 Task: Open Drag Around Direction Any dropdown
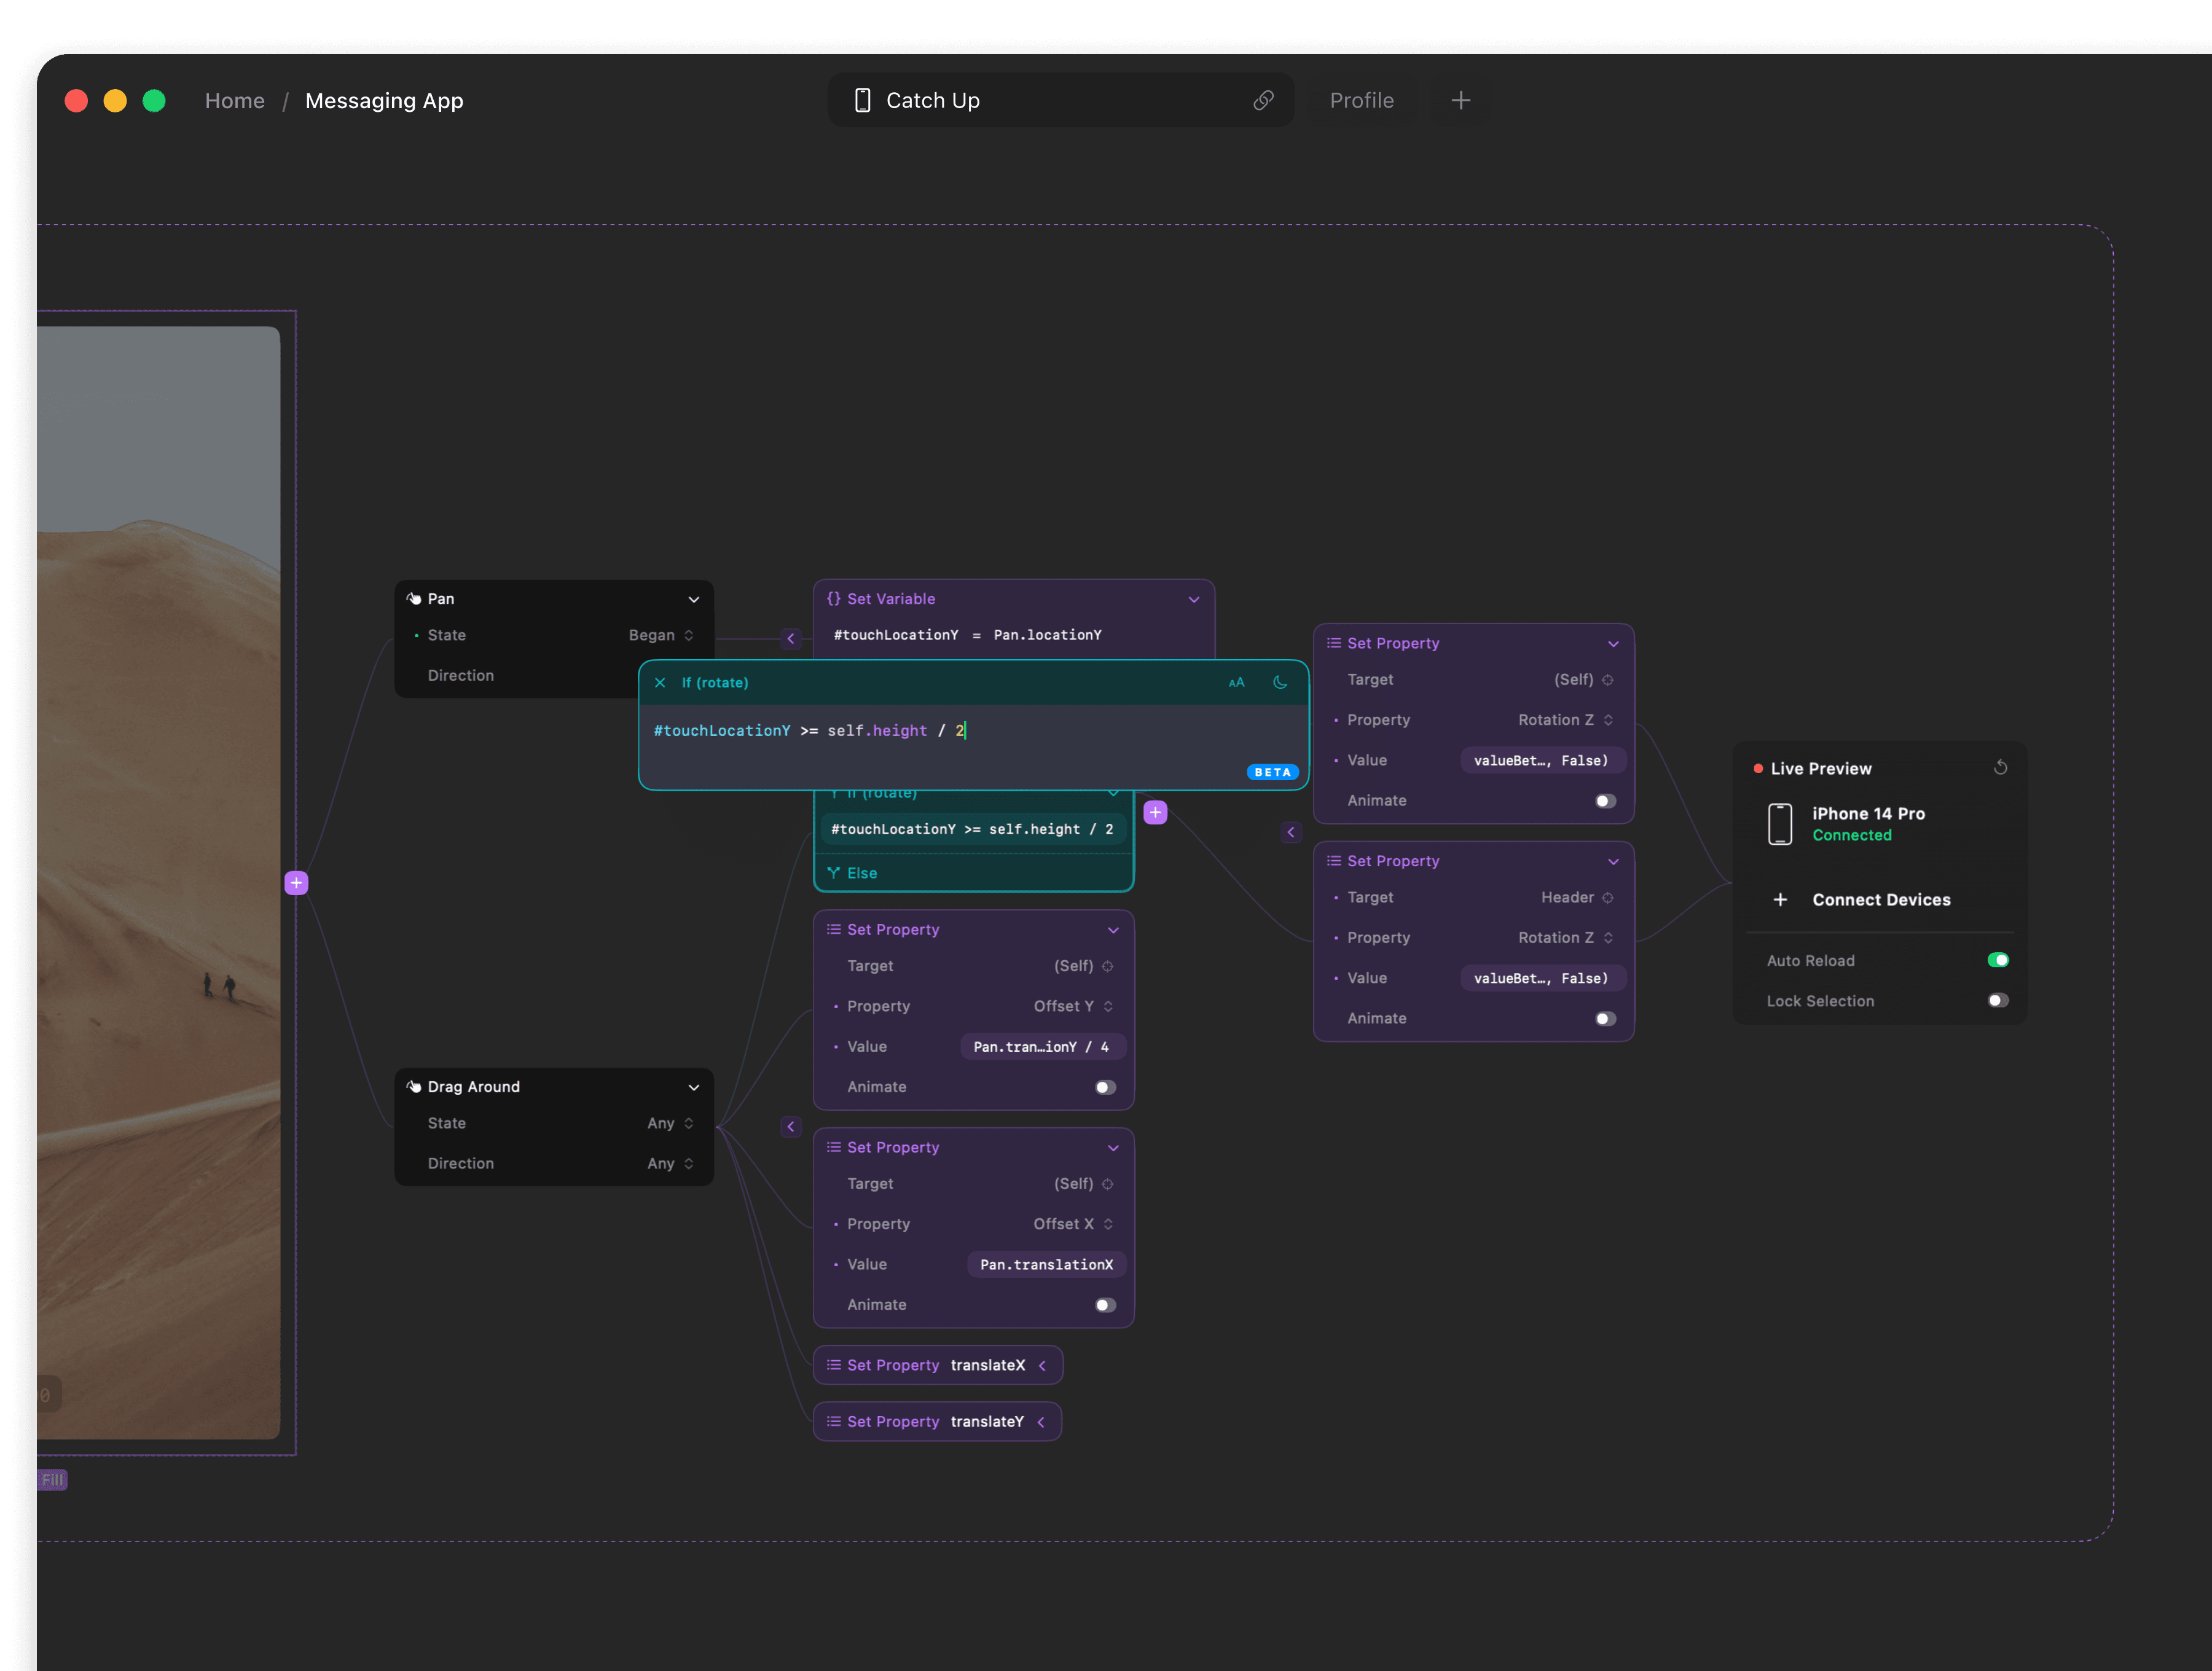[670, 1163]
